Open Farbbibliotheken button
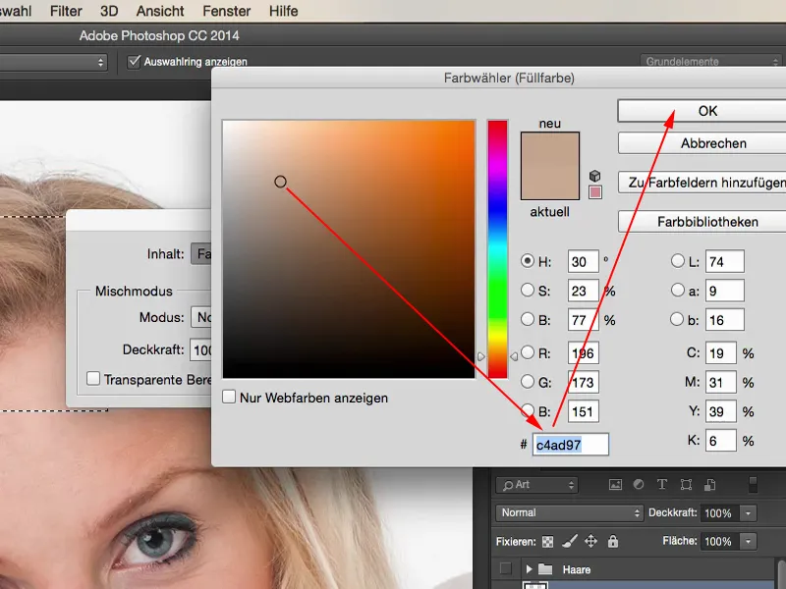This screenshot has height=589, width=786. pyautogui.click(x=702, y=222)
